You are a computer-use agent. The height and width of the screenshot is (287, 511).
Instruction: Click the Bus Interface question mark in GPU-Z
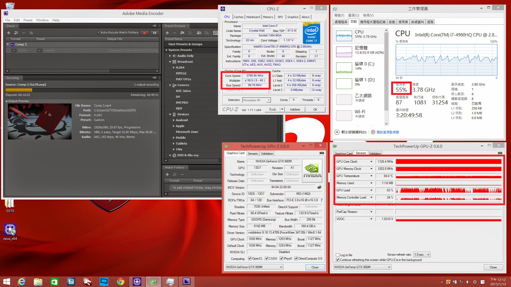tap(322, 200)
